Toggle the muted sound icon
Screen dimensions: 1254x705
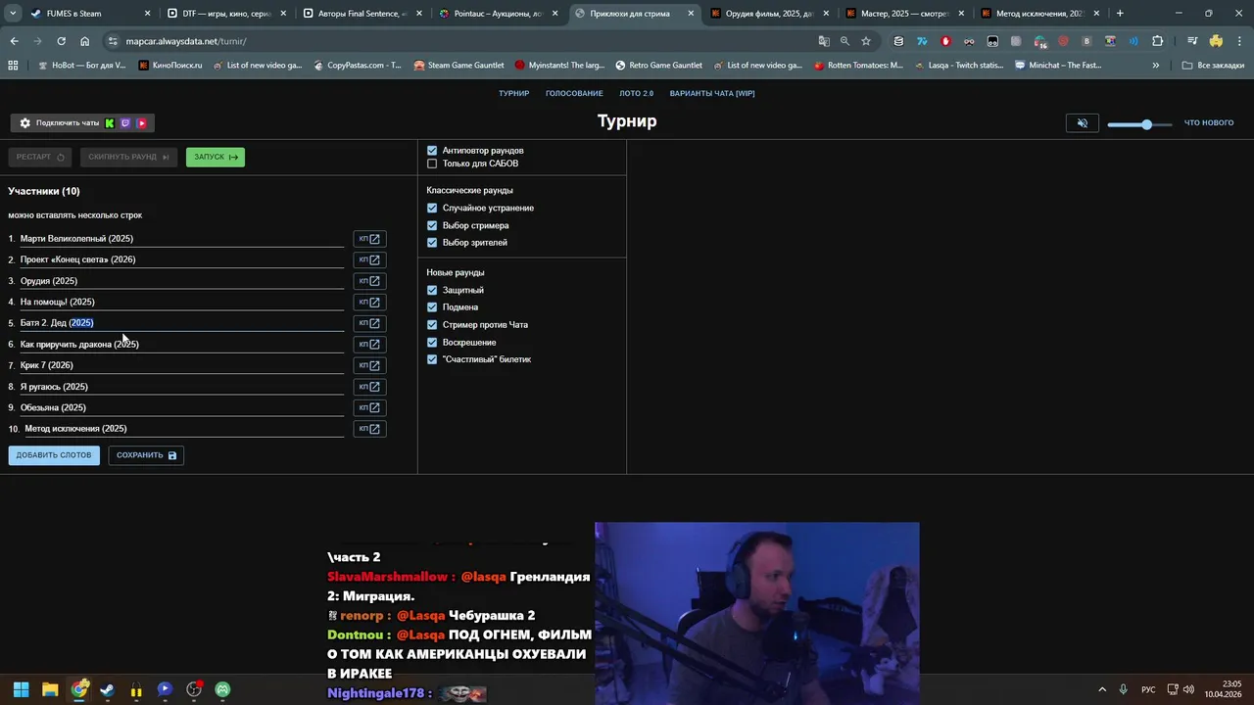[1083, 123]
